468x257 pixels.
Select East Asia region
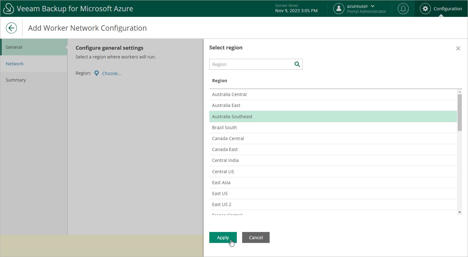[x=333, y=183]
